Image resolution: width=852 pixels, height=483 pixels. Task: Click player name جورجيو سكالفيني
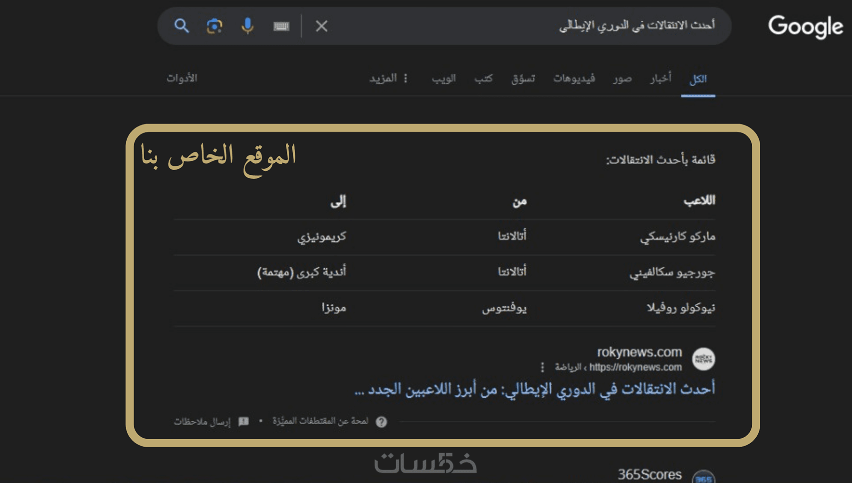pyautogui.click(x=672, y=272)
